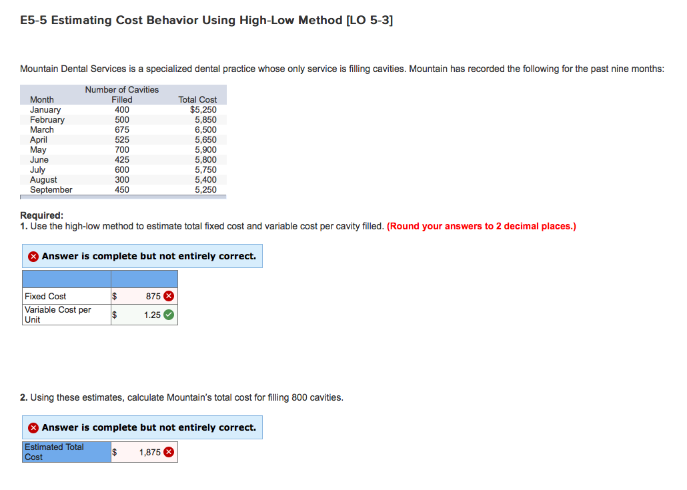
Task: Click the total cost 5,800 for June
Action: point(205,160)
